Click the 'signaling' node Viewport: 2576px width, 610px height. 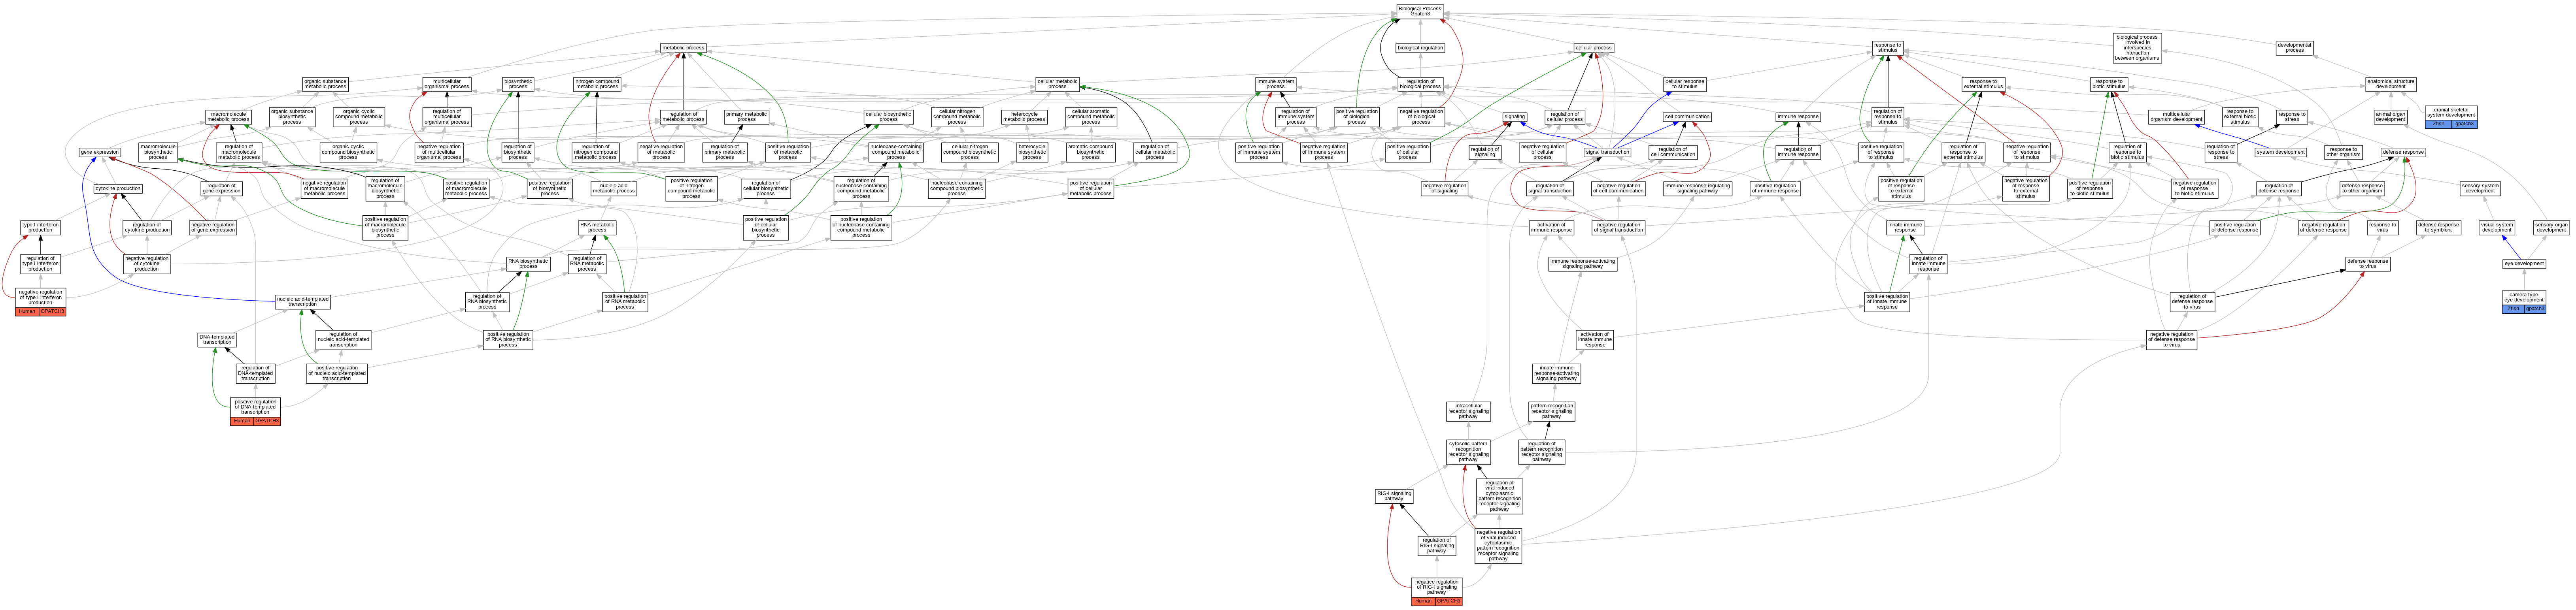click(x=1515, y=117)
